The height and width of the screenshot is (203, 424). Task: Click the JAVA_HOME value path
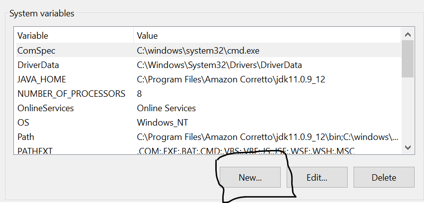[x=231, y=79]
